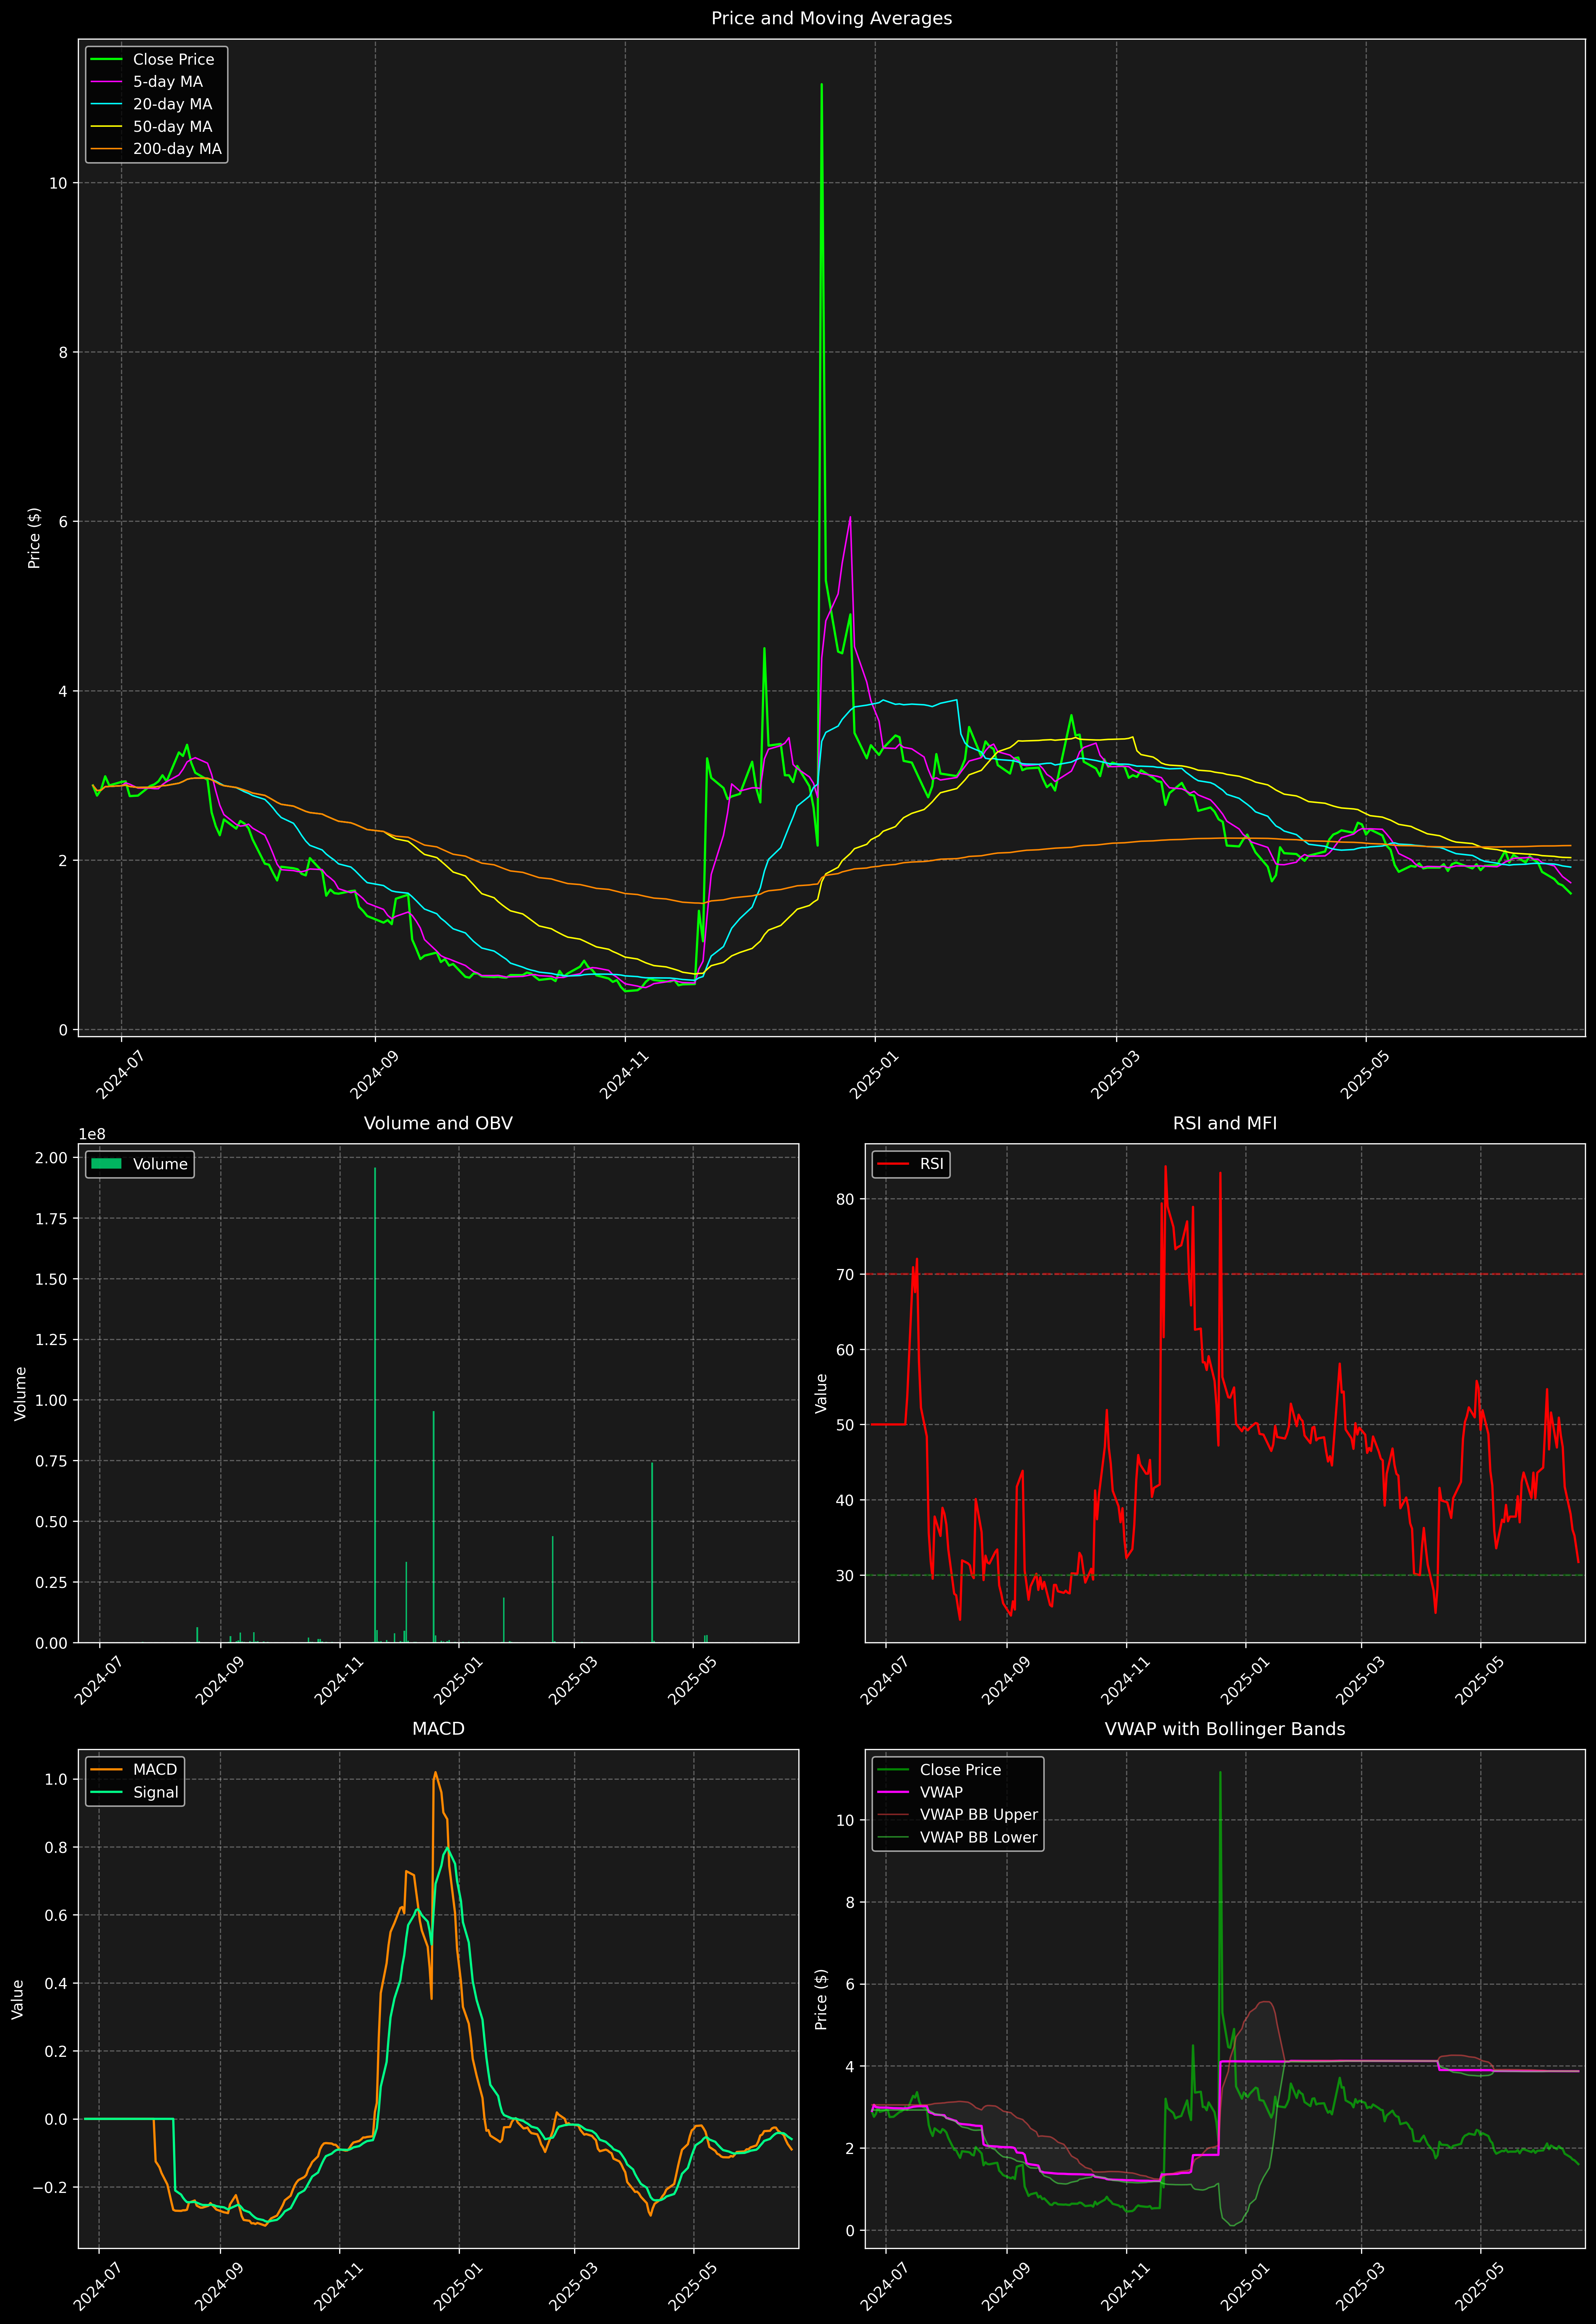This screenshot has width=1596, height=2324.
Task: Click the '10' y-tick on the VWAP chart
Action: pyautogui.click(x=845, y=1820)
